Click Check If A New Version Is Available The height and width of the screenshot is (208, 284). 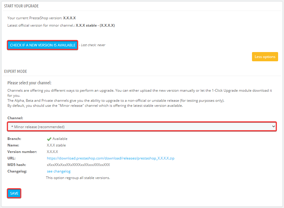coord(43,45)
